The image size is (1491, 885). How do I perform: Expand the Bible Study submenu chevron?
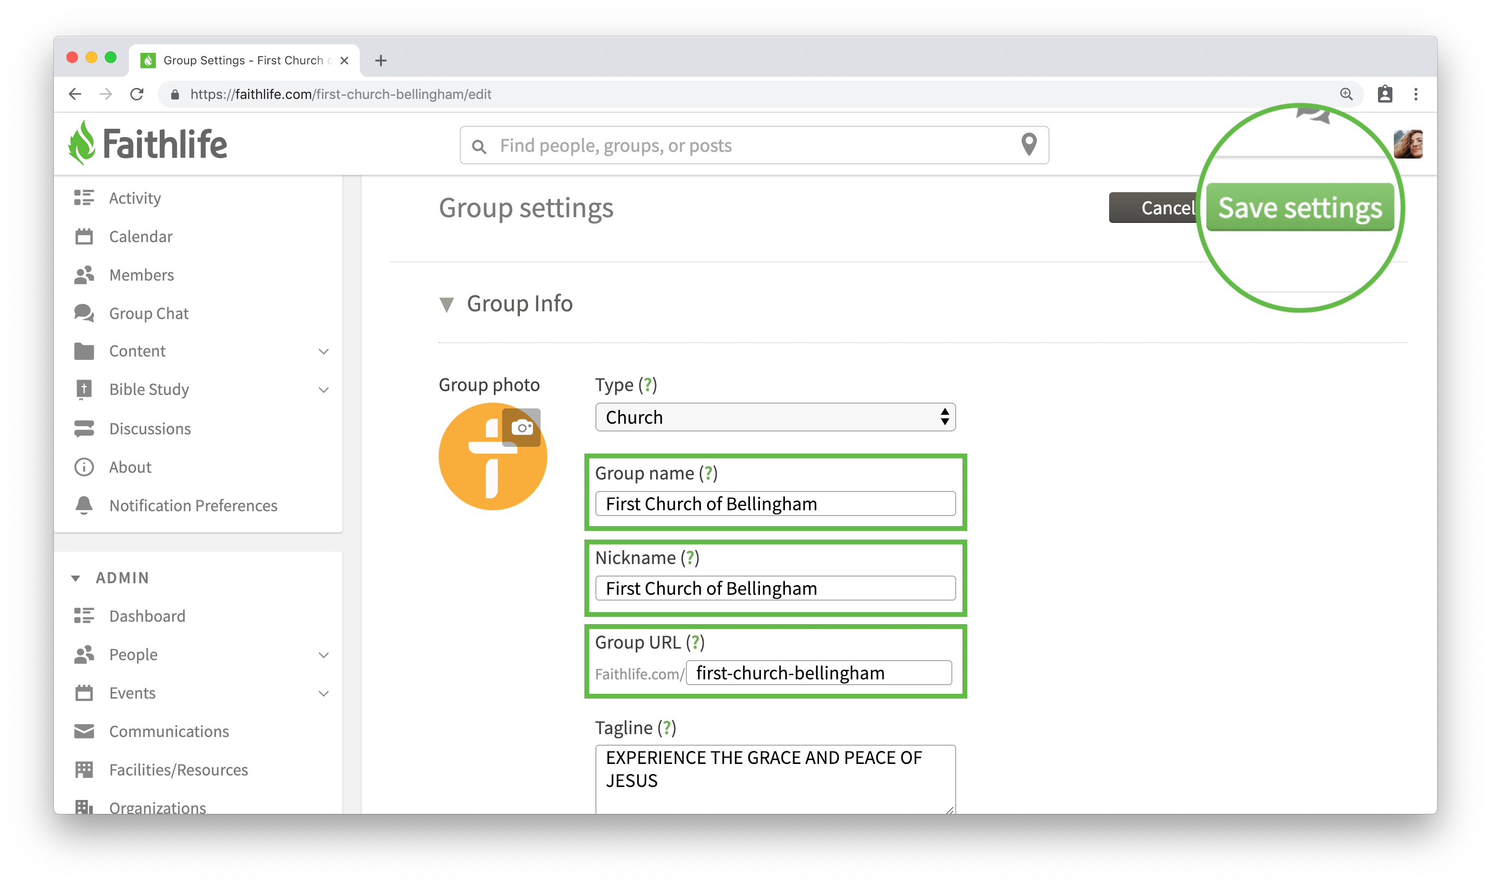coord(324,390)
